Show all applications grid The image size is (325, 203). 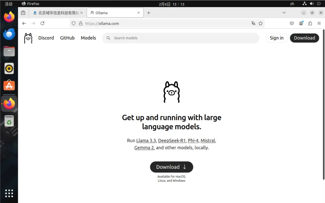(9, 193)
